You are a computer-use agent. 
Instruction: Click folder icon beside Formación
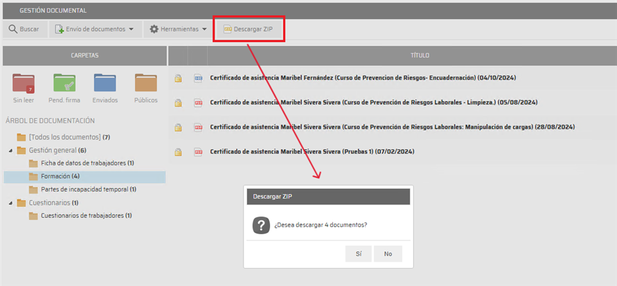[33, 176]
